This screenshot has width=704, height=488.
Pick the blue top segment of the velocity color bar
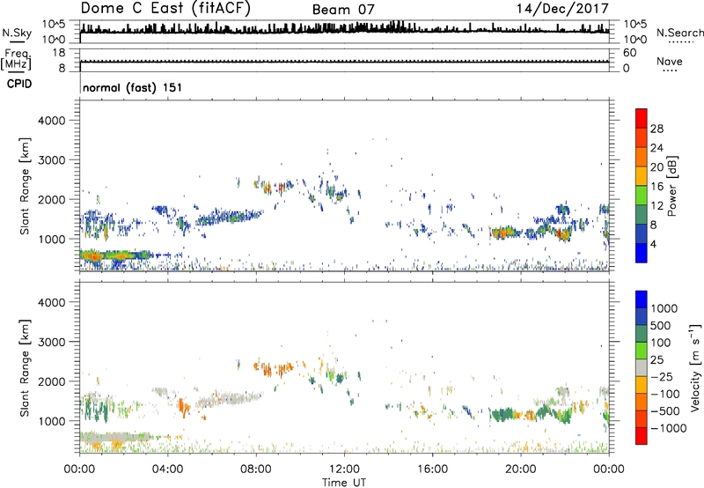642,299
